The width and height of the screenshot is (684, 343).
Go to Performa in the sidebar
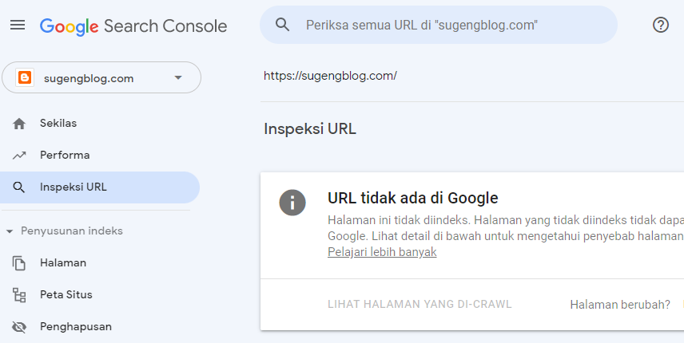[65, 156]
